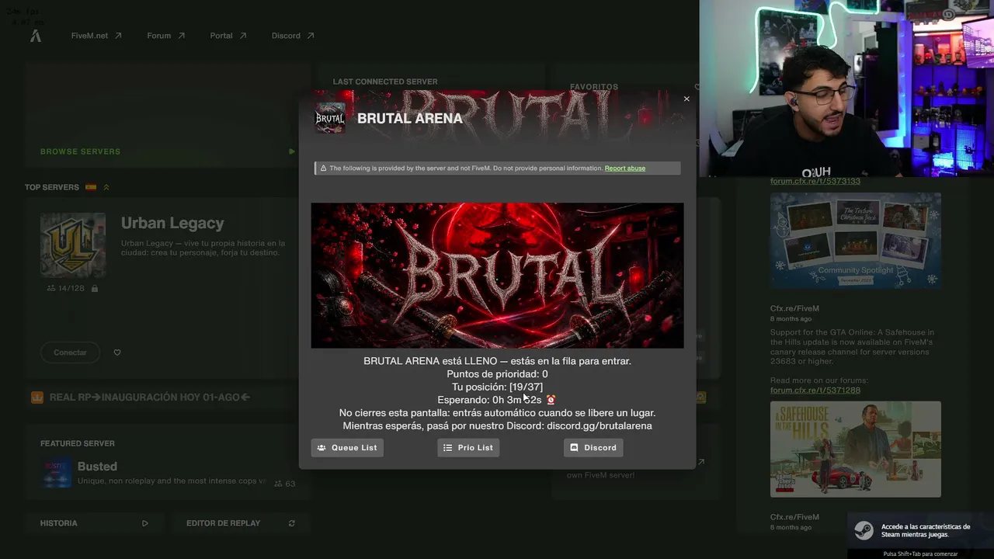The image size is (994, 559).
Task: Click the FiveM logo in the top bar
Action: 36,36
